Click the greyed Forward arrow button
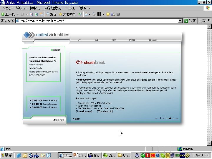The width and height of the screenshot is (212, 159). coord(23,14)
